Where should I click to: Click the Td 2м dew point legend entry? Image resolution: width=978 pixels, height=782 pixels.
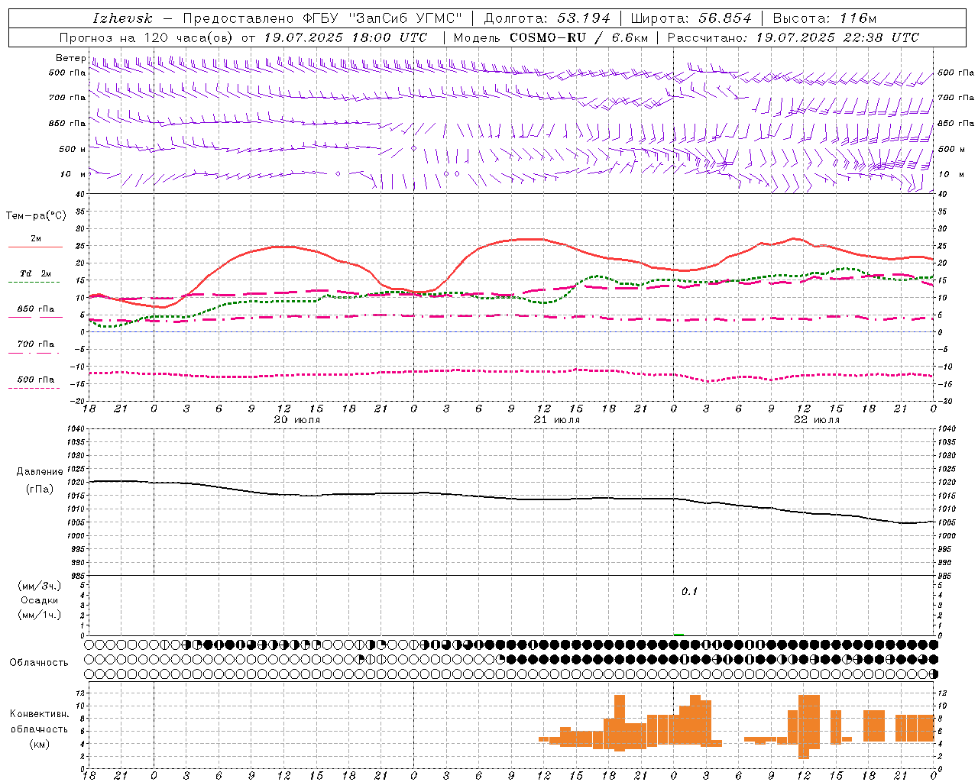coord(35,273)
